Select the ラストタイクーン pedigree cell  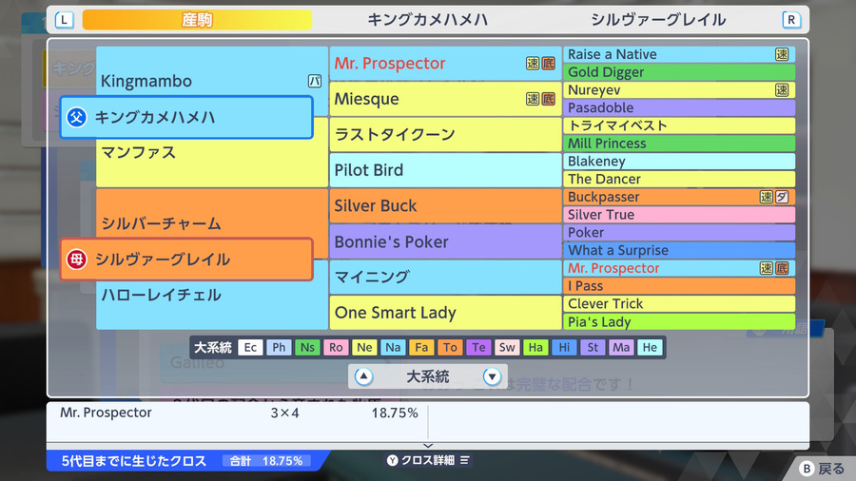click(445, 134)
